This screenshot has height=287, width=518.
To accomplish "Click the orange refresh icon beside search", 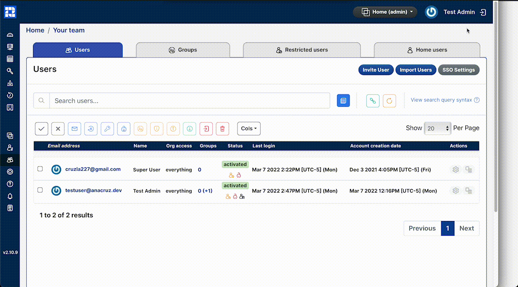I will [x=389, y=101].
